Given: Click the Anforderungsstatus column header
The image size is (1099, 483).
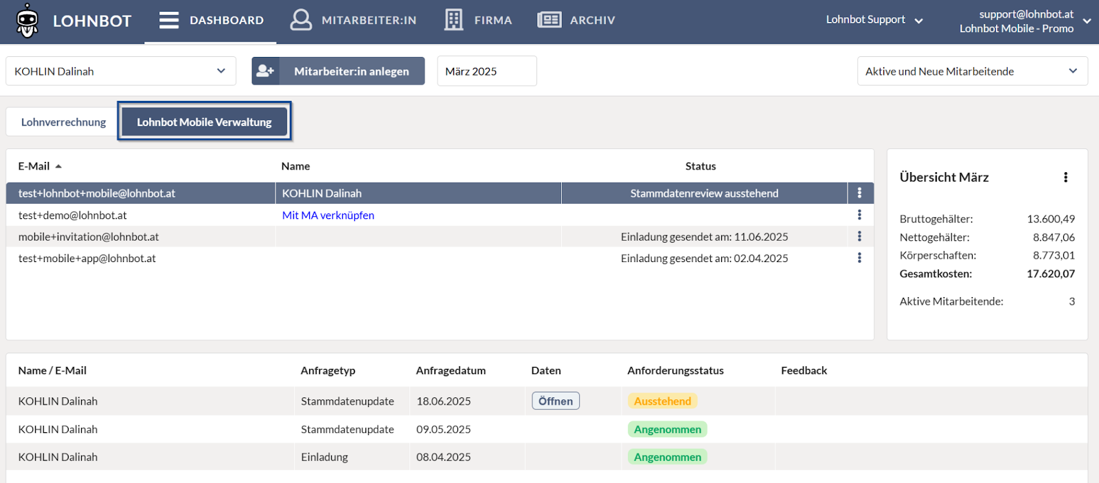Looking at the screenshot, I should pyautogui.click(x=675, y=370).
